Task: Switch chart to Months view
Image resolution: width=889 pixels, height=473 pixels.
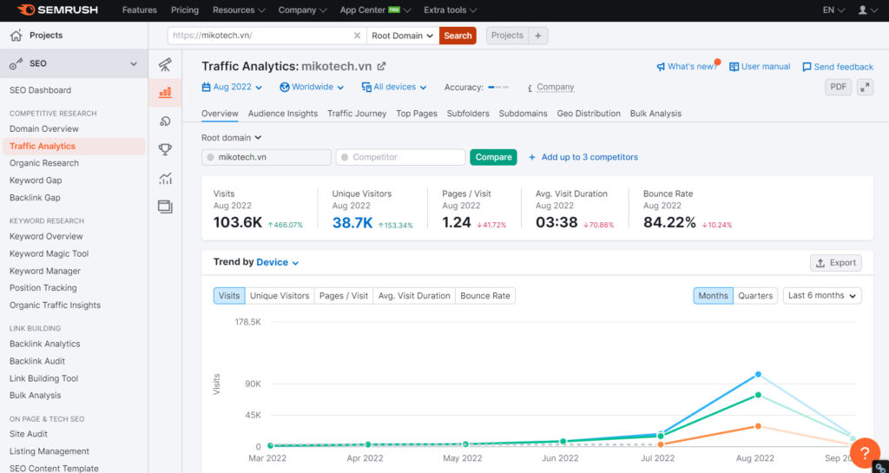Action: (713, 296)
